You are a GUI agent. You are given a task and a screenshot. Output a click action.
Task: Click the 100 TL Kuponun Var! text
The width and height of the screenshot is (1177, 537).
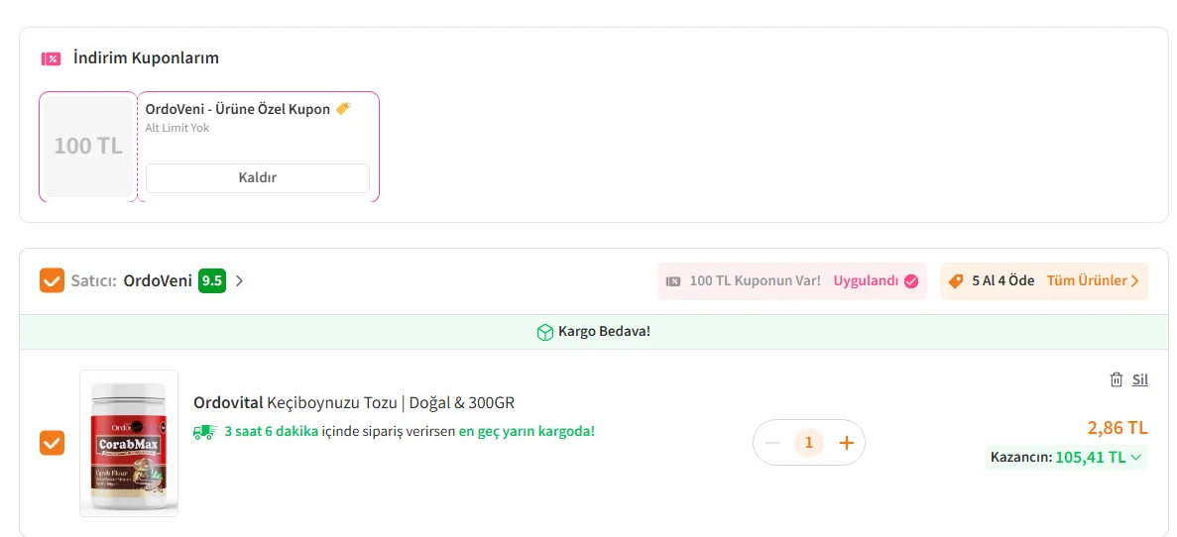(756, 281)
